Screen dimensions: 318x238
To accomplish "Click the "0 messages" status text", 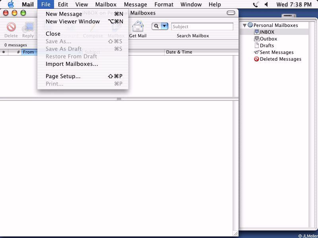I will [16, 45].
